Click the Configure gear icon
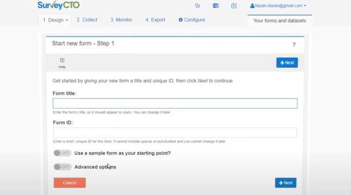 tap(181, 20)
